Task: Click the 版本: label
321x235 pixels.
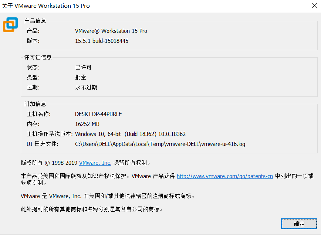Action: point(33,41)
